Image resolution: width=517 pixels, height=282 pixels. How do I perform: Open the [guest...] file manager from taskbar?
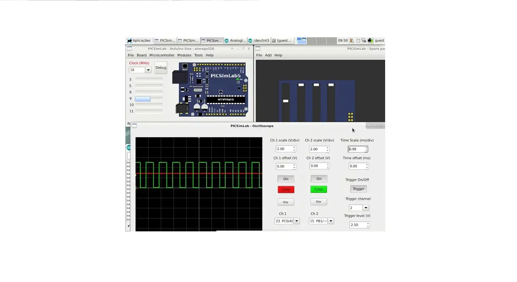pyautogui.click(x=282, y=40)
